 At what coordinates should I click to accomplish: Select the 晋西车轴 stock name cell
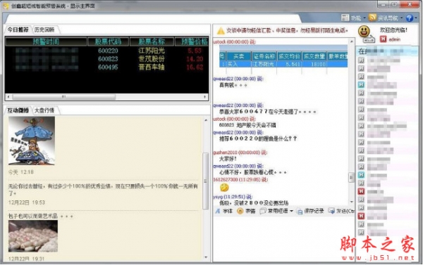[152, 67]
